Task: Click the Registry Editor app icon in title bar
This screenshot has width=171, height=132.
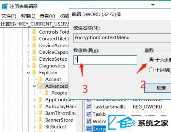Action: 5,6
